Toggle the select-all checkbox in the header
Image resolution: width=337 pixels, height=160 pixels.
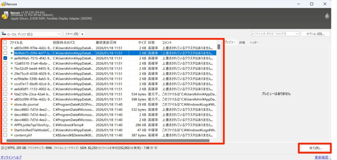[x=5, y=43]
